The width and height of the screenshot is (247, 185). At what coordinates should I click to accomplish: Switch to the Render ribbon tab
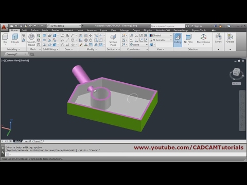(x=55, y=30)
